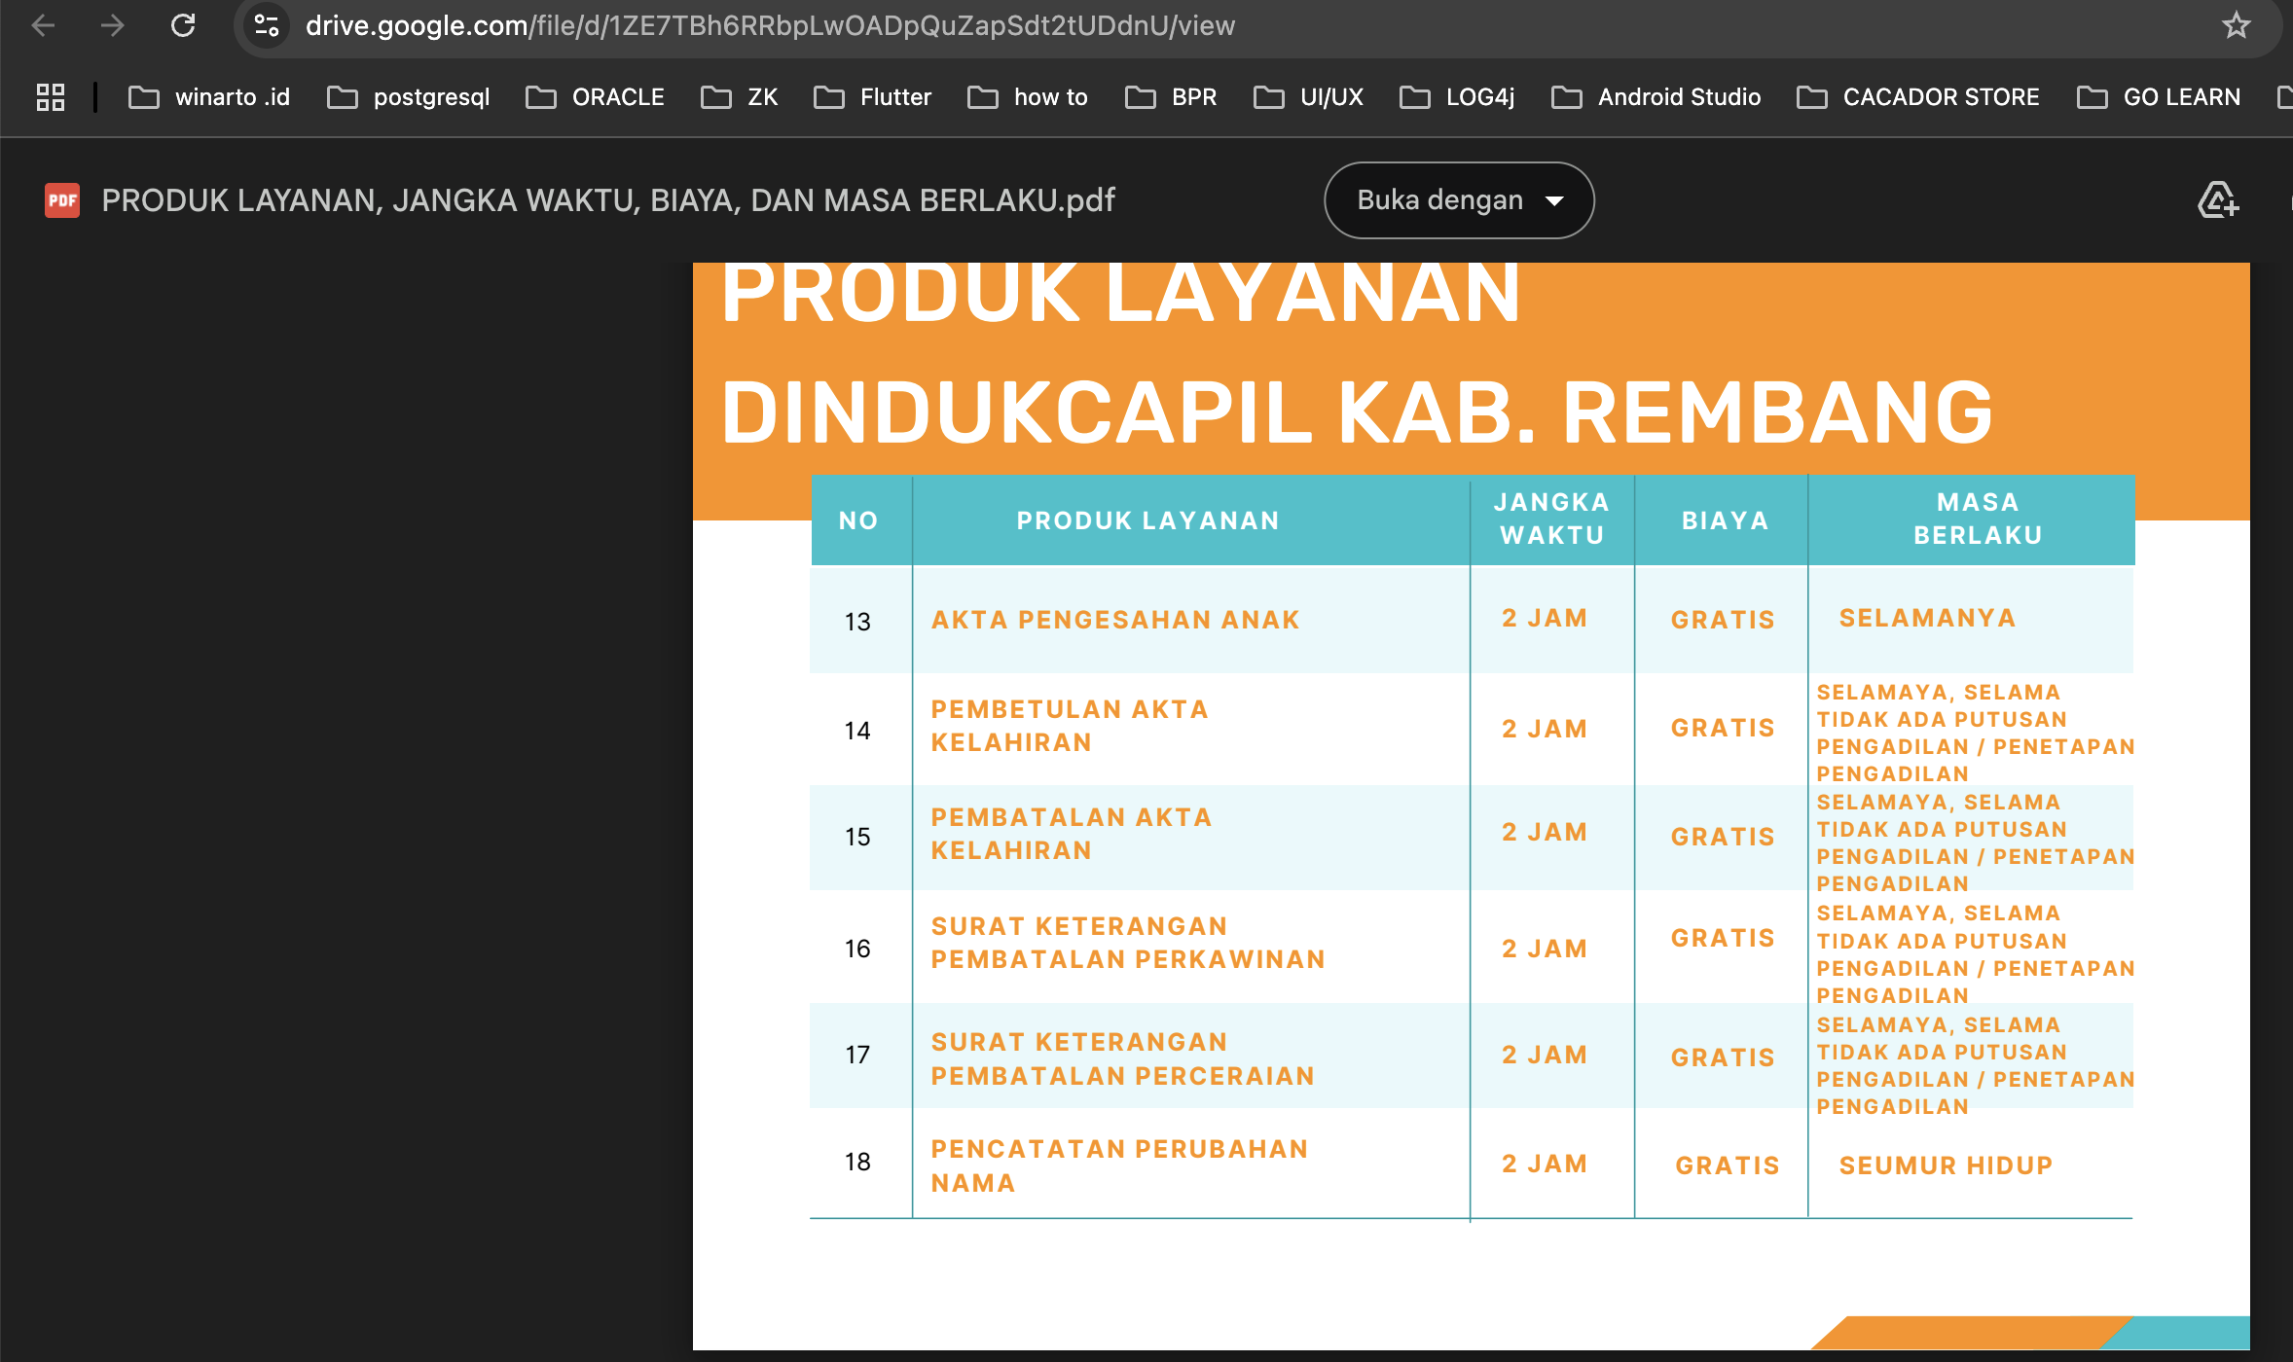
Task: Click the masa berlaku text for row 15
Action: point(1975,842)
